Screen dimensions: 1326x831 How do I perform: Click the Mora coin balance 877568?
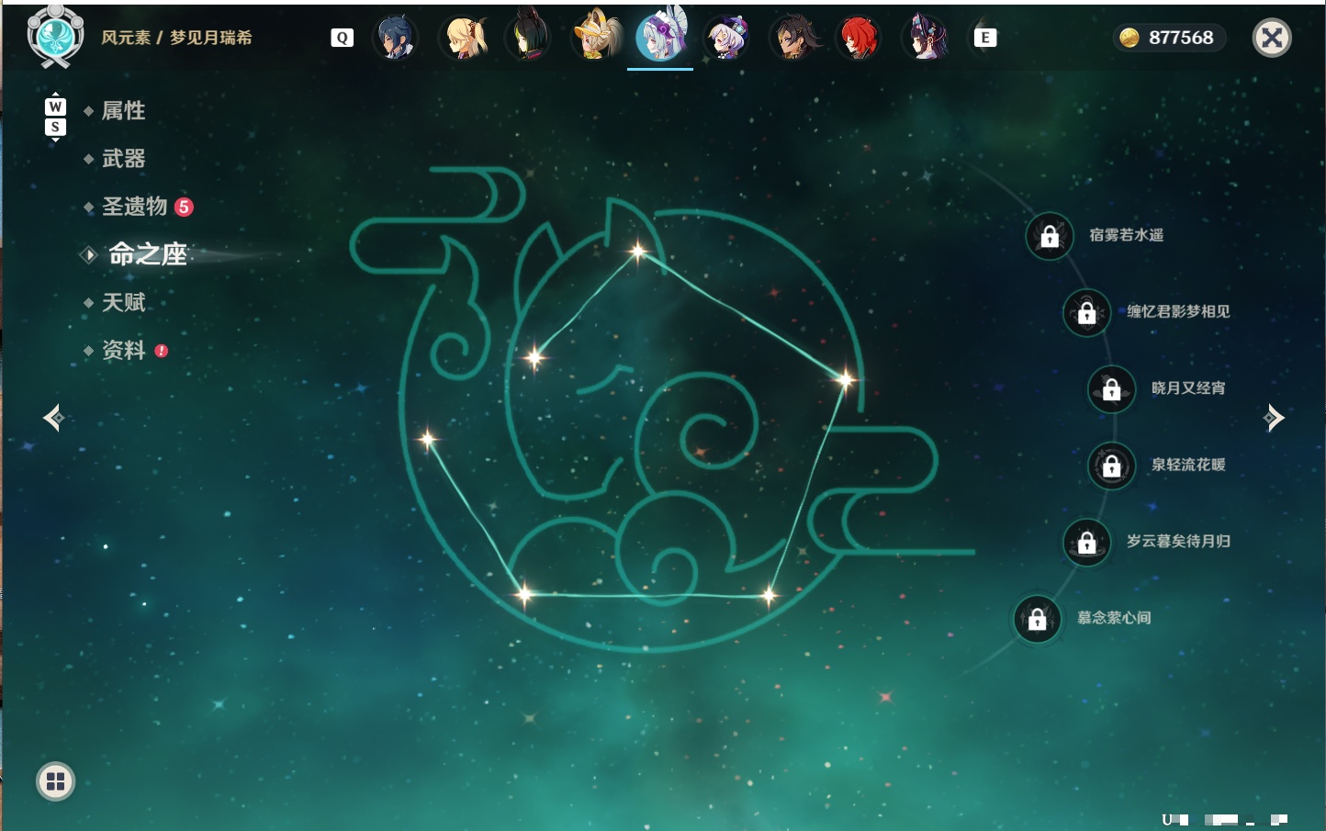point(1169,38)
